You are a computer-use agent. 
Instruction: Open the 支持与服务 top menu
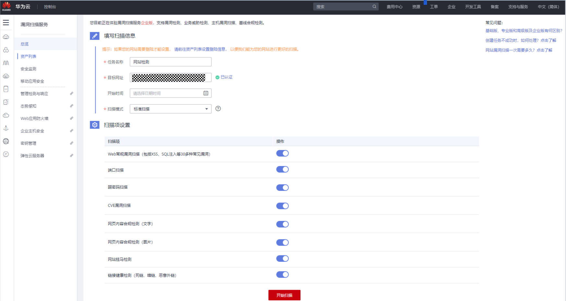(518, 7)
